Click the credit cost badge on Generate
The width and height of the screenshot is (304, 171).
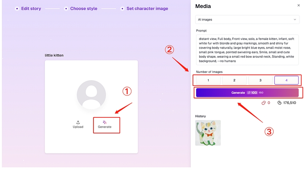252,93
